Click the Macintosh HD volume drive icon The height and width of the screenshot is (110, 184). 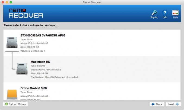click(x=22, y=68)
